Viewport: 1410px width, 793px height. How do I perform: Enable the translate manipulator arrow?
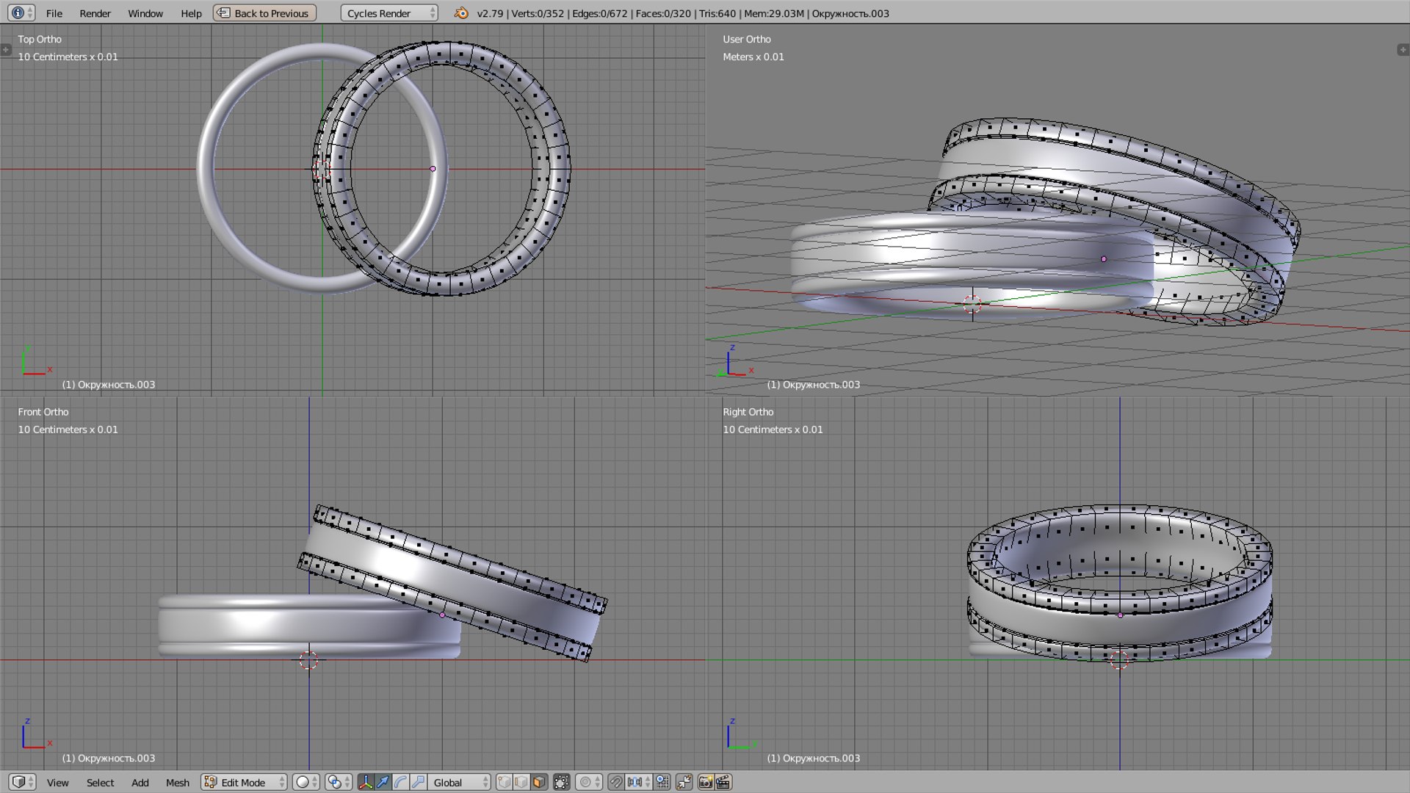point(383,782)
